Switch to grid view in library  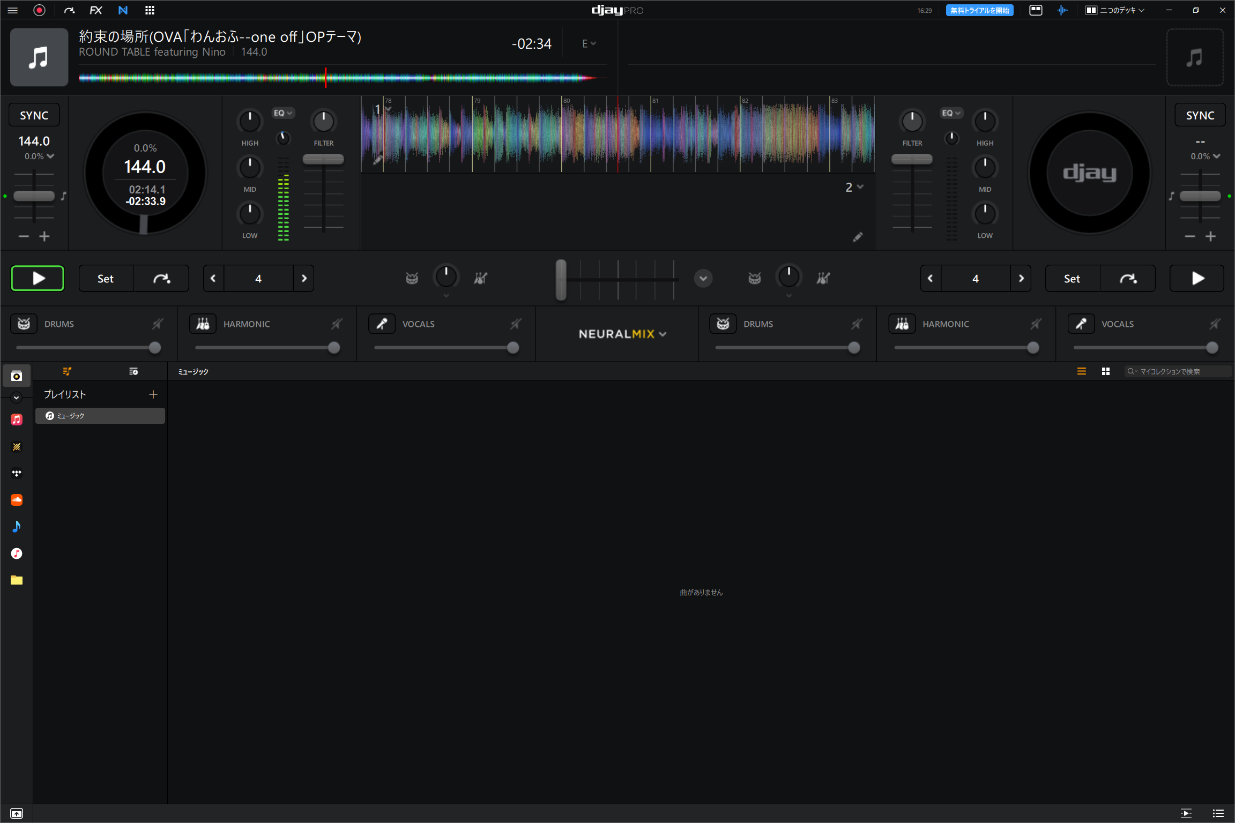click(1105, 371)
